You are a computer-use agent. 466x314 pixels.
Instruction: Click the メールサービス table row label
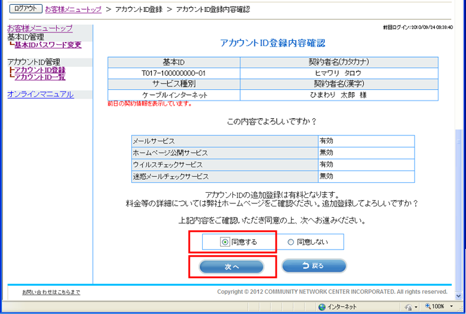[154, 141]
